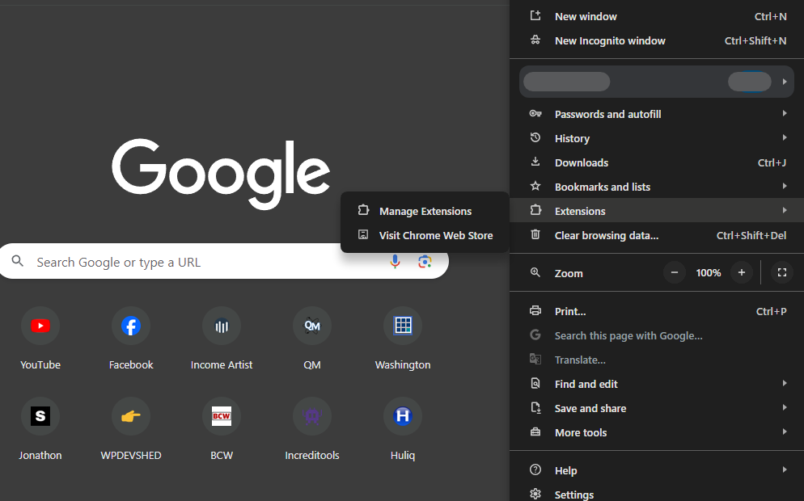Click the Find and edit icon
Image resolution: width=804 pixels, height=501 pixels.
coord(535,383)
